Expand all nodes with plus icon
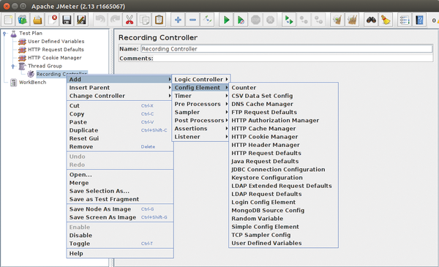The image size is (439, 267). 178,20
